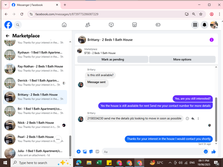This screenshot has width=223, height=167.
Task: Close the Messenger tab
Action: click(x=57, y=5)
